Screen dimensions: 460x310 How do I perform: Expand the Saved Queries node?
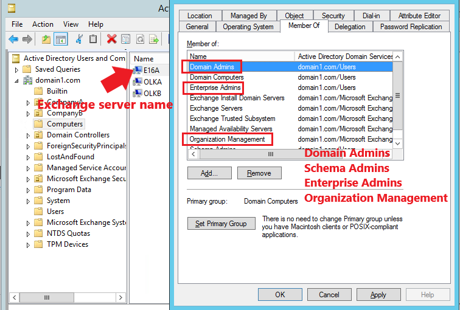[16, 70]
